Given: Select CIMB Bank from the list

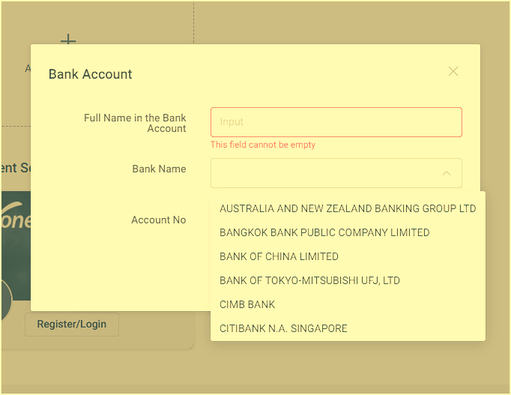Looking at the screenshot, I should [348, 304].
